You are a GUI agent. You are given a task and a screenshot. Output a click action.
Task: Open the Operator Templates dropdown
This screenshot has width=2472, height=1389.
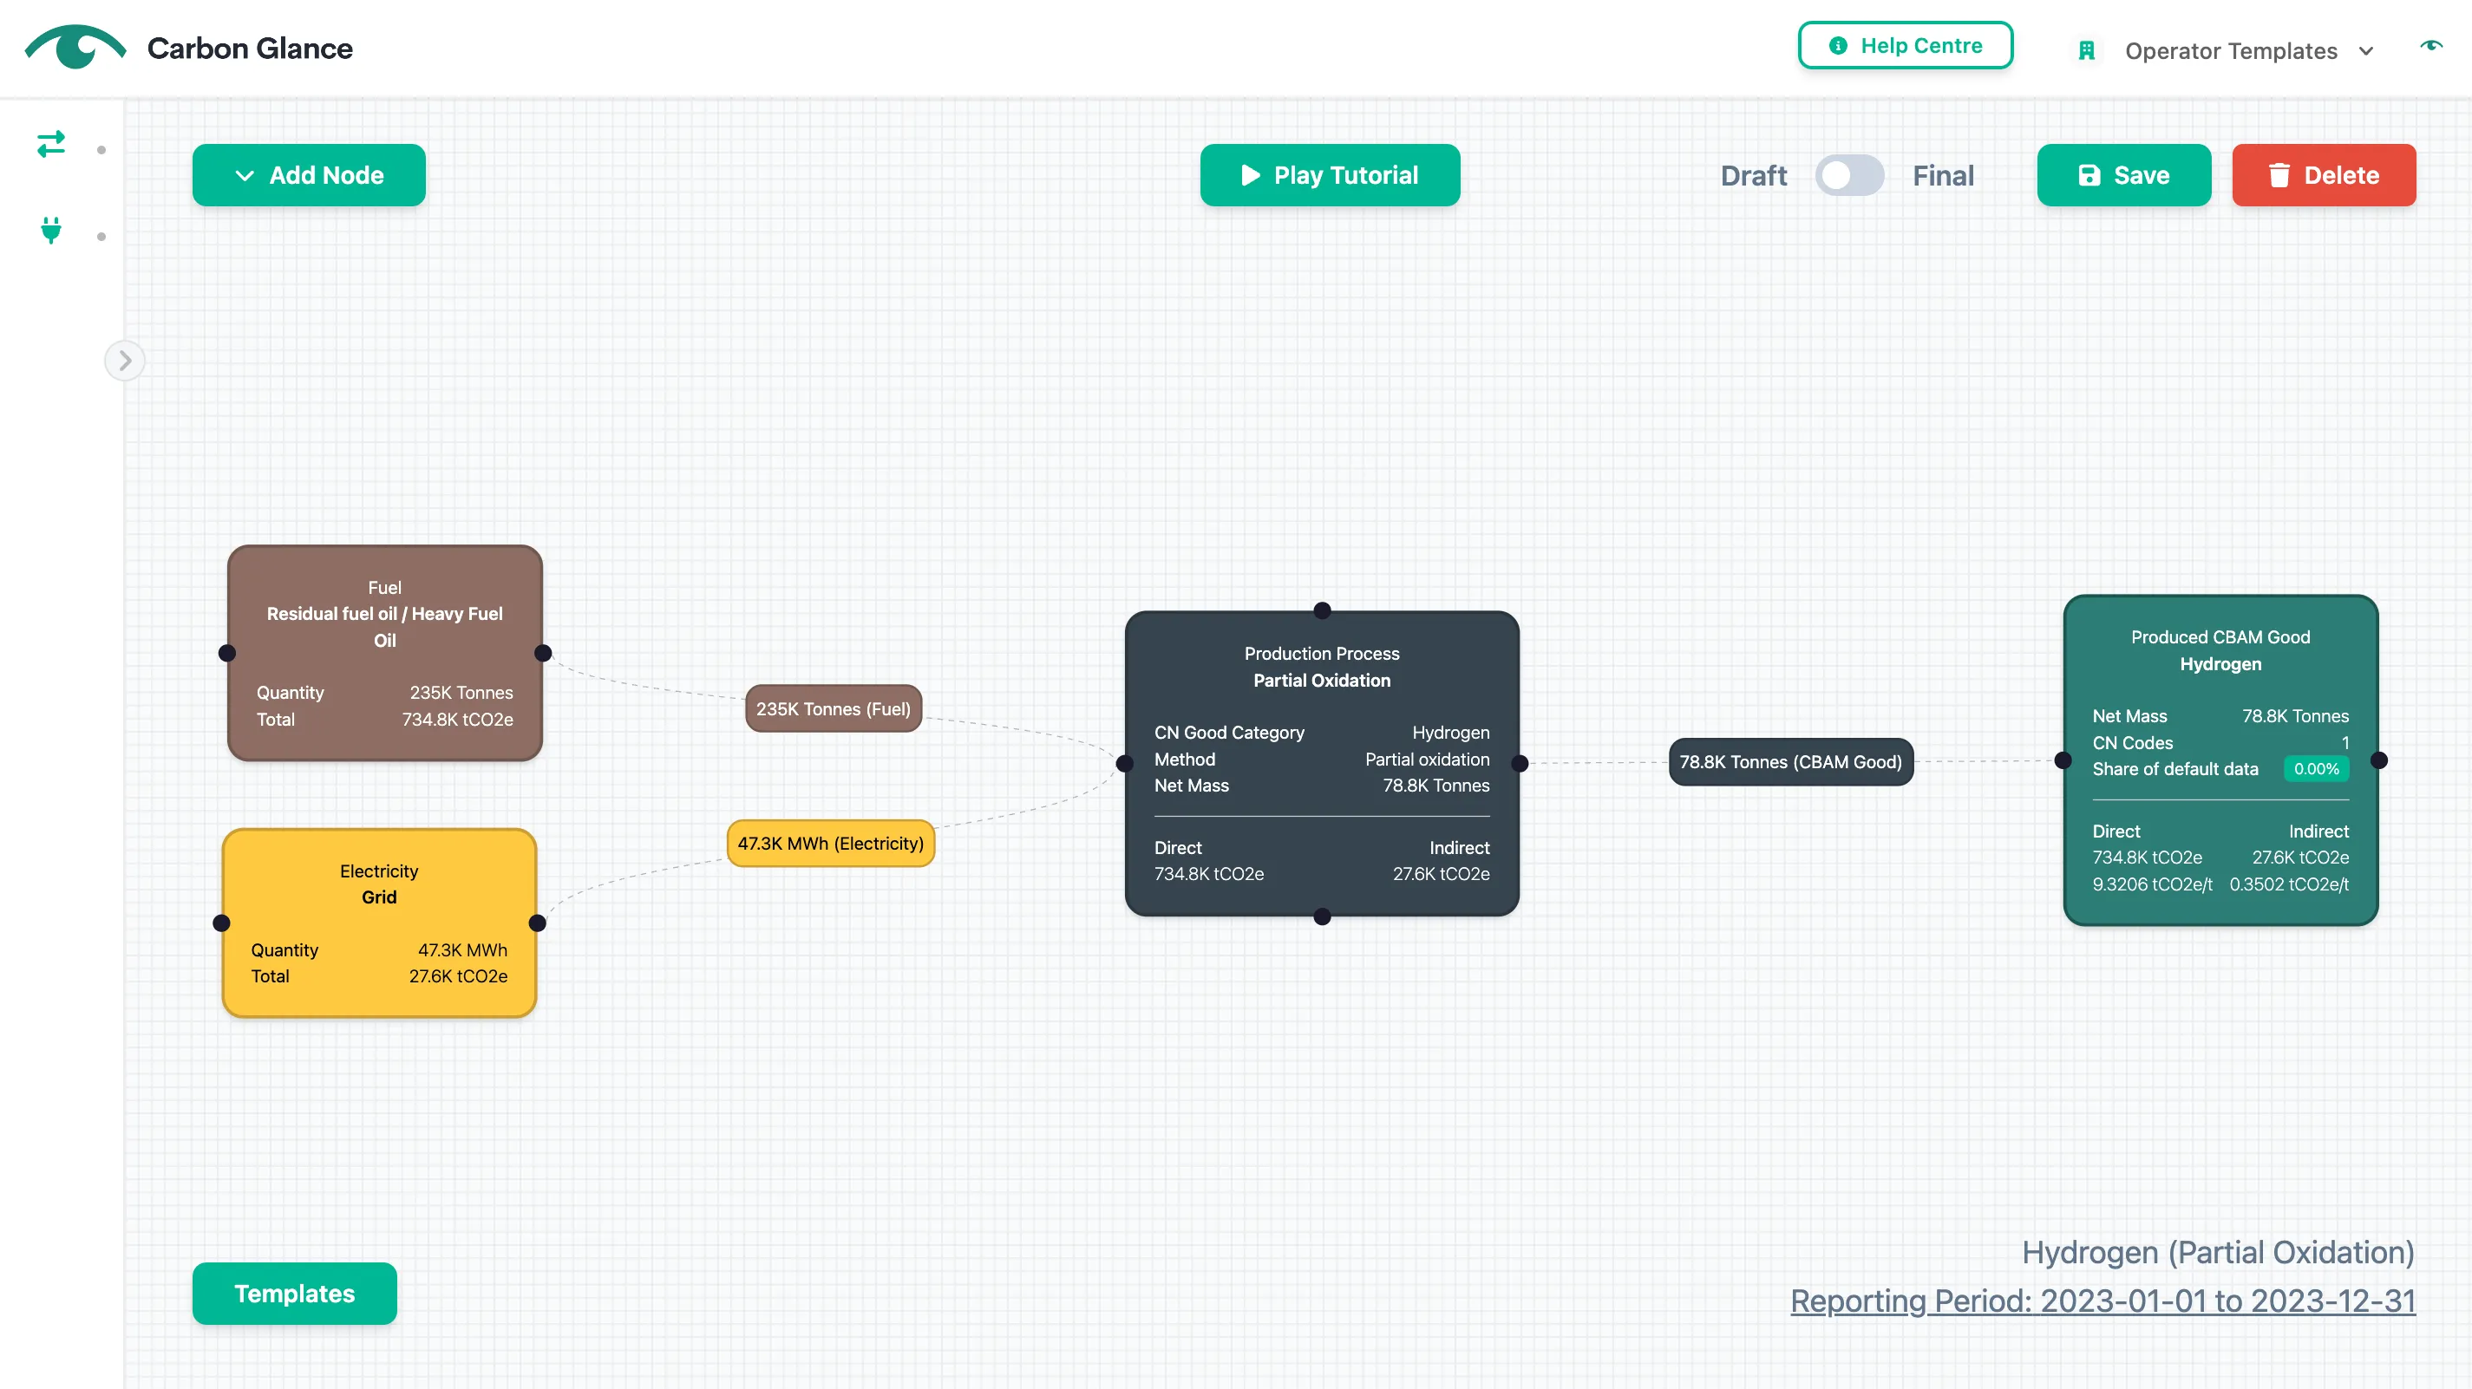click(2247, 51)
